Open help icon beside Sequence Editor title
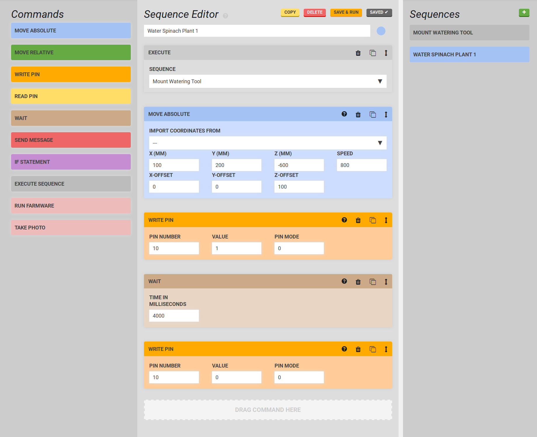Image resolution: width=537 pixels, height=437 pixels. [x=225, y=16]
